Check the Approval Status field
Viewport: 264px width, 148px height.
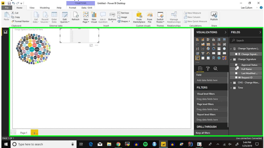[236, 65]
